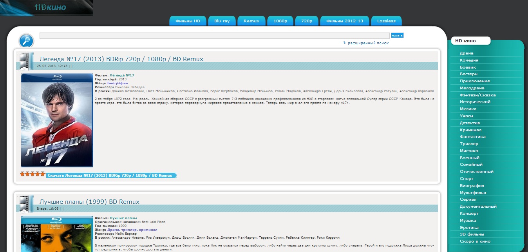
Task: Focus the search text field
Action: coord(215,36)
